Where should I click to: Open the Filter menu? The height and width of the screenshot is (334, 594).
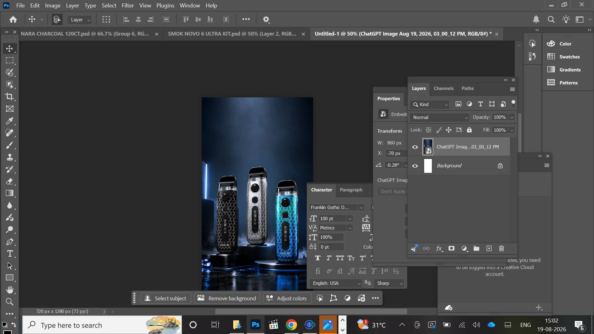click(127, 6)
